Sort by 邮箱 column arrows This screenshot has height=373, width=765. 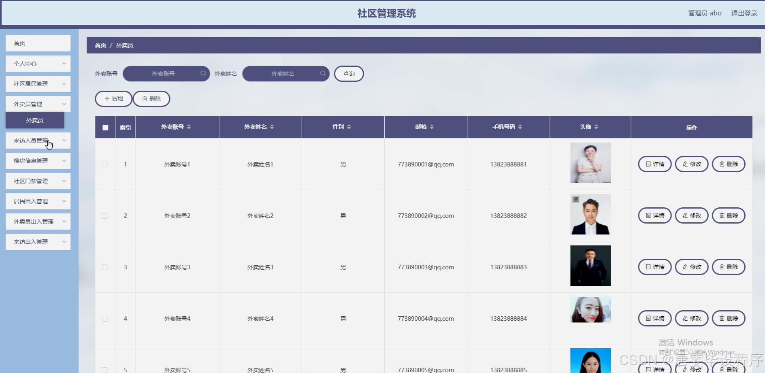point(432,127)
